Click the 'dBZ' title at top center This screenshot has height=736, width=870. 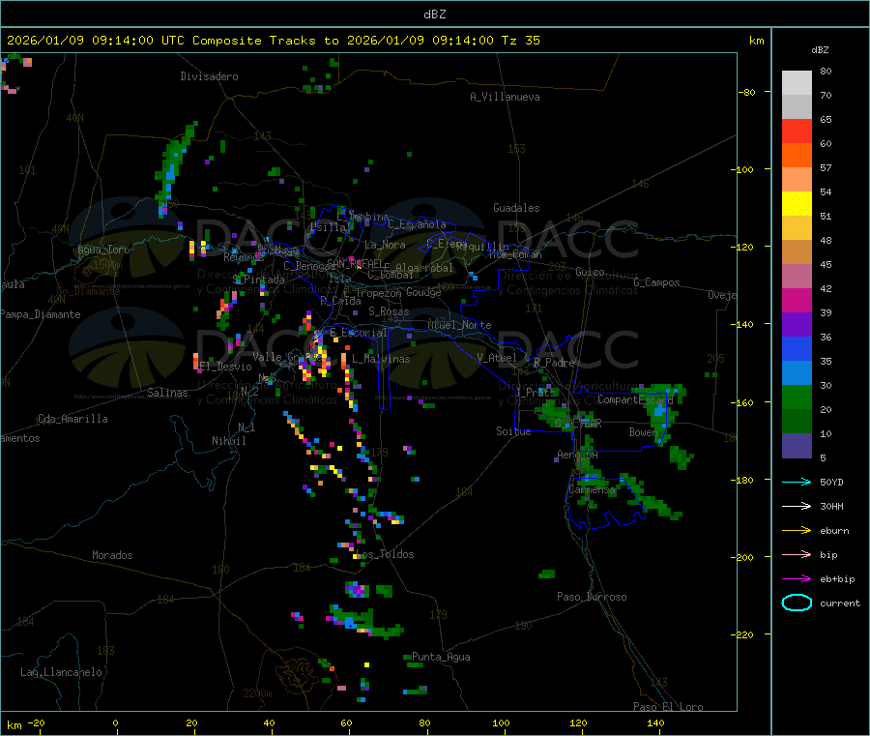(x=434, y=15)
